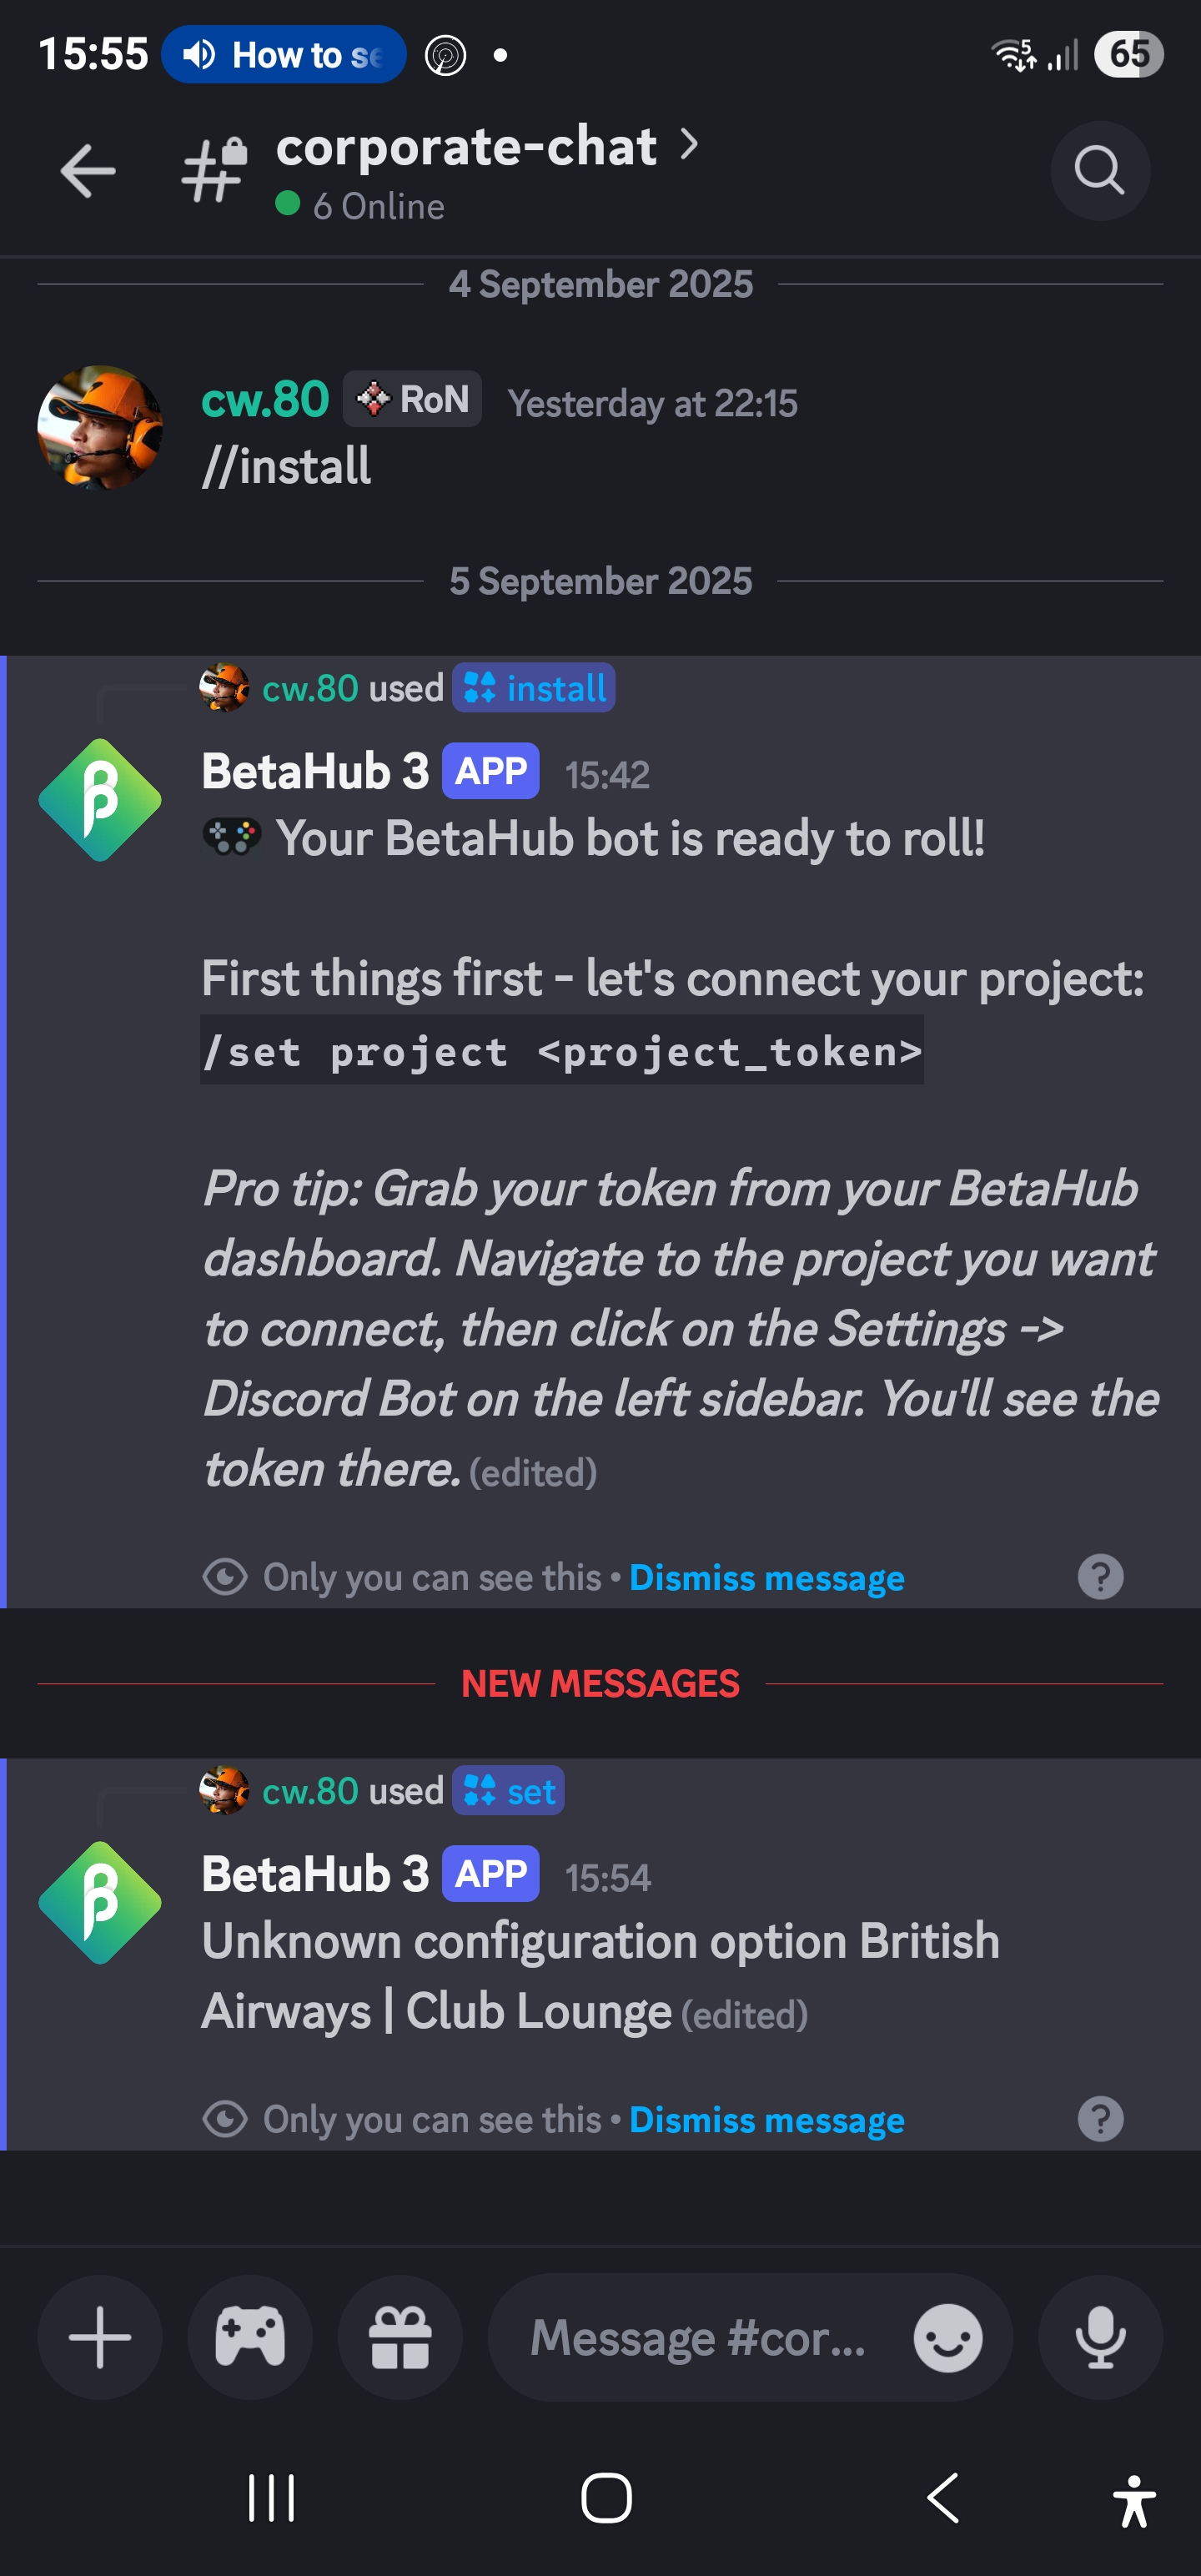Open the emoji picker smiley
This screenshot has height=2576, width=1201.
(947, 2338)
